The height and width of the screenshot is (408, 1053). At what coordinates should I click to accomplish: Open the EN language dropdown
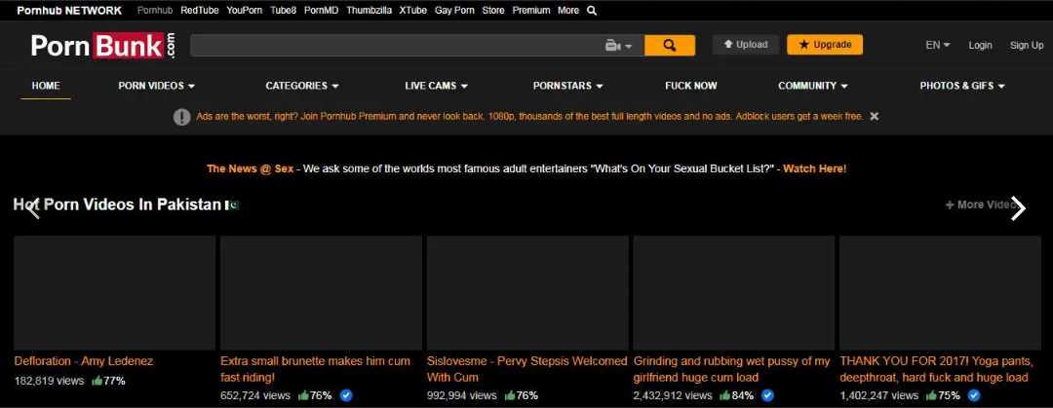(937, 45)
